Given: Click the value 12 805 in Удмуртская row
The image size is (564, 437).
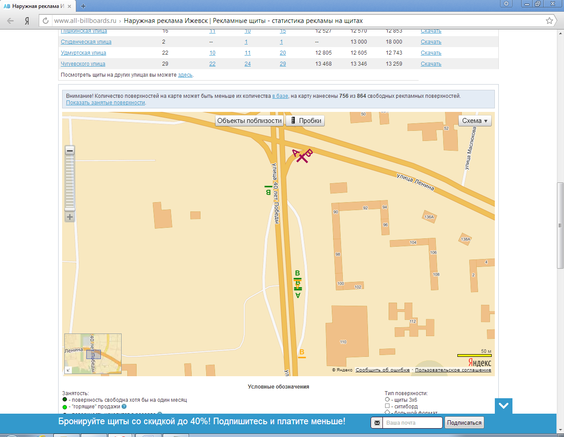Looking at the screenshot, I should point(323,53).
